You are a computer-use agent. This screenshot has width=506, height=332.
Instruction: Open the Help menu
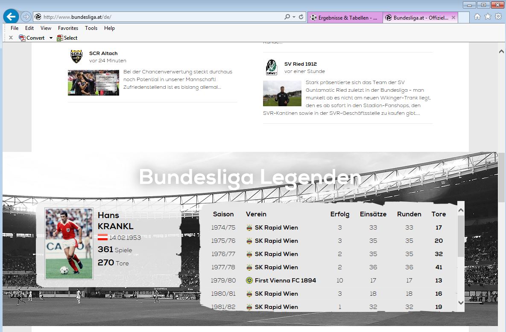click(109, 28)
